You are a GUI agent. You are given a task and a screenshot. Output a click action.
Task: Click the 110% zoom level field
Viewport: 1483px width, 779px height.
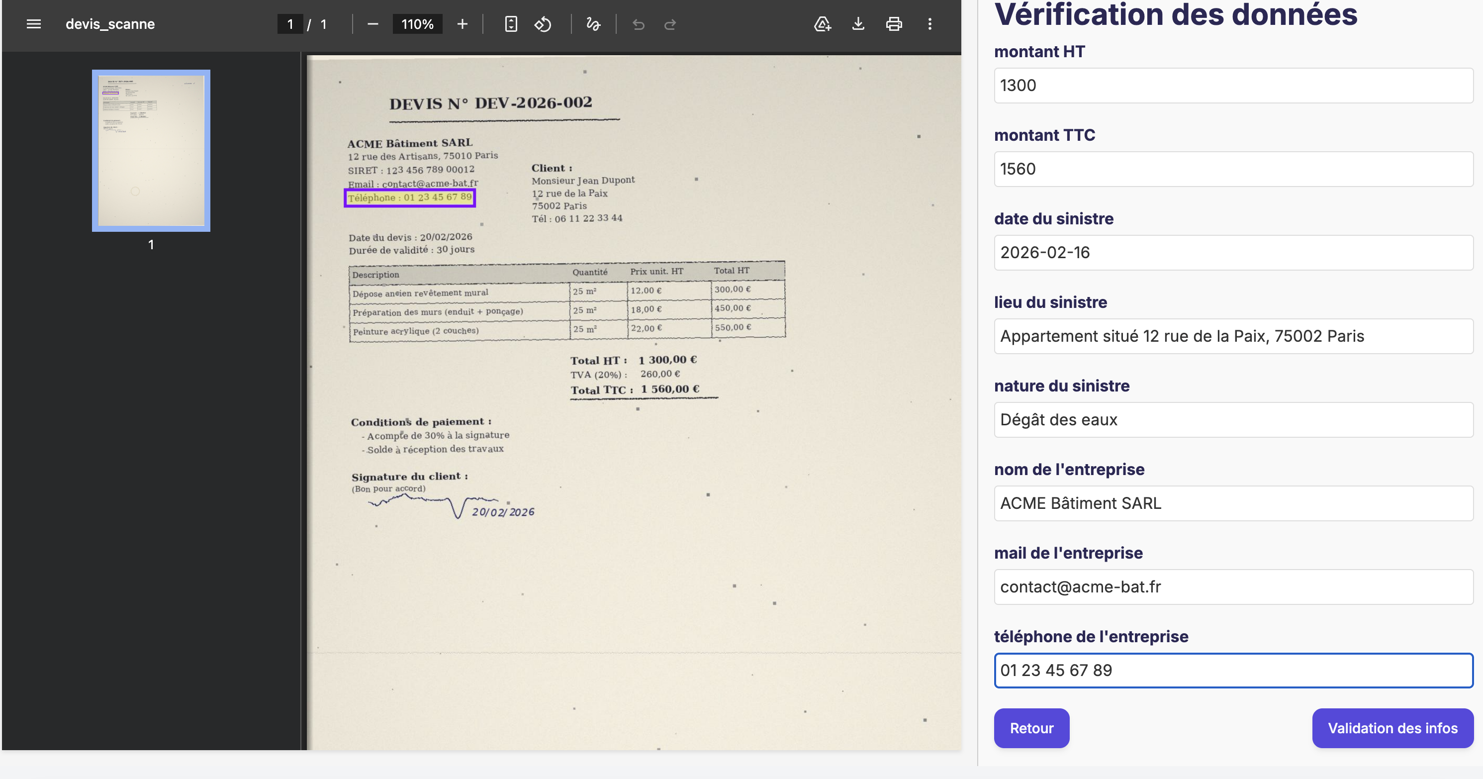[x=417, y=24]
